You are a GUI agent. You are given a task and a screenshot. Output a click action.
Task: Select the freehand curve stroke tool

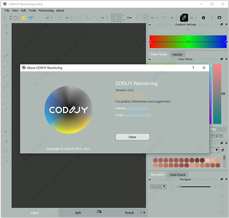click(x=6, y=109)
